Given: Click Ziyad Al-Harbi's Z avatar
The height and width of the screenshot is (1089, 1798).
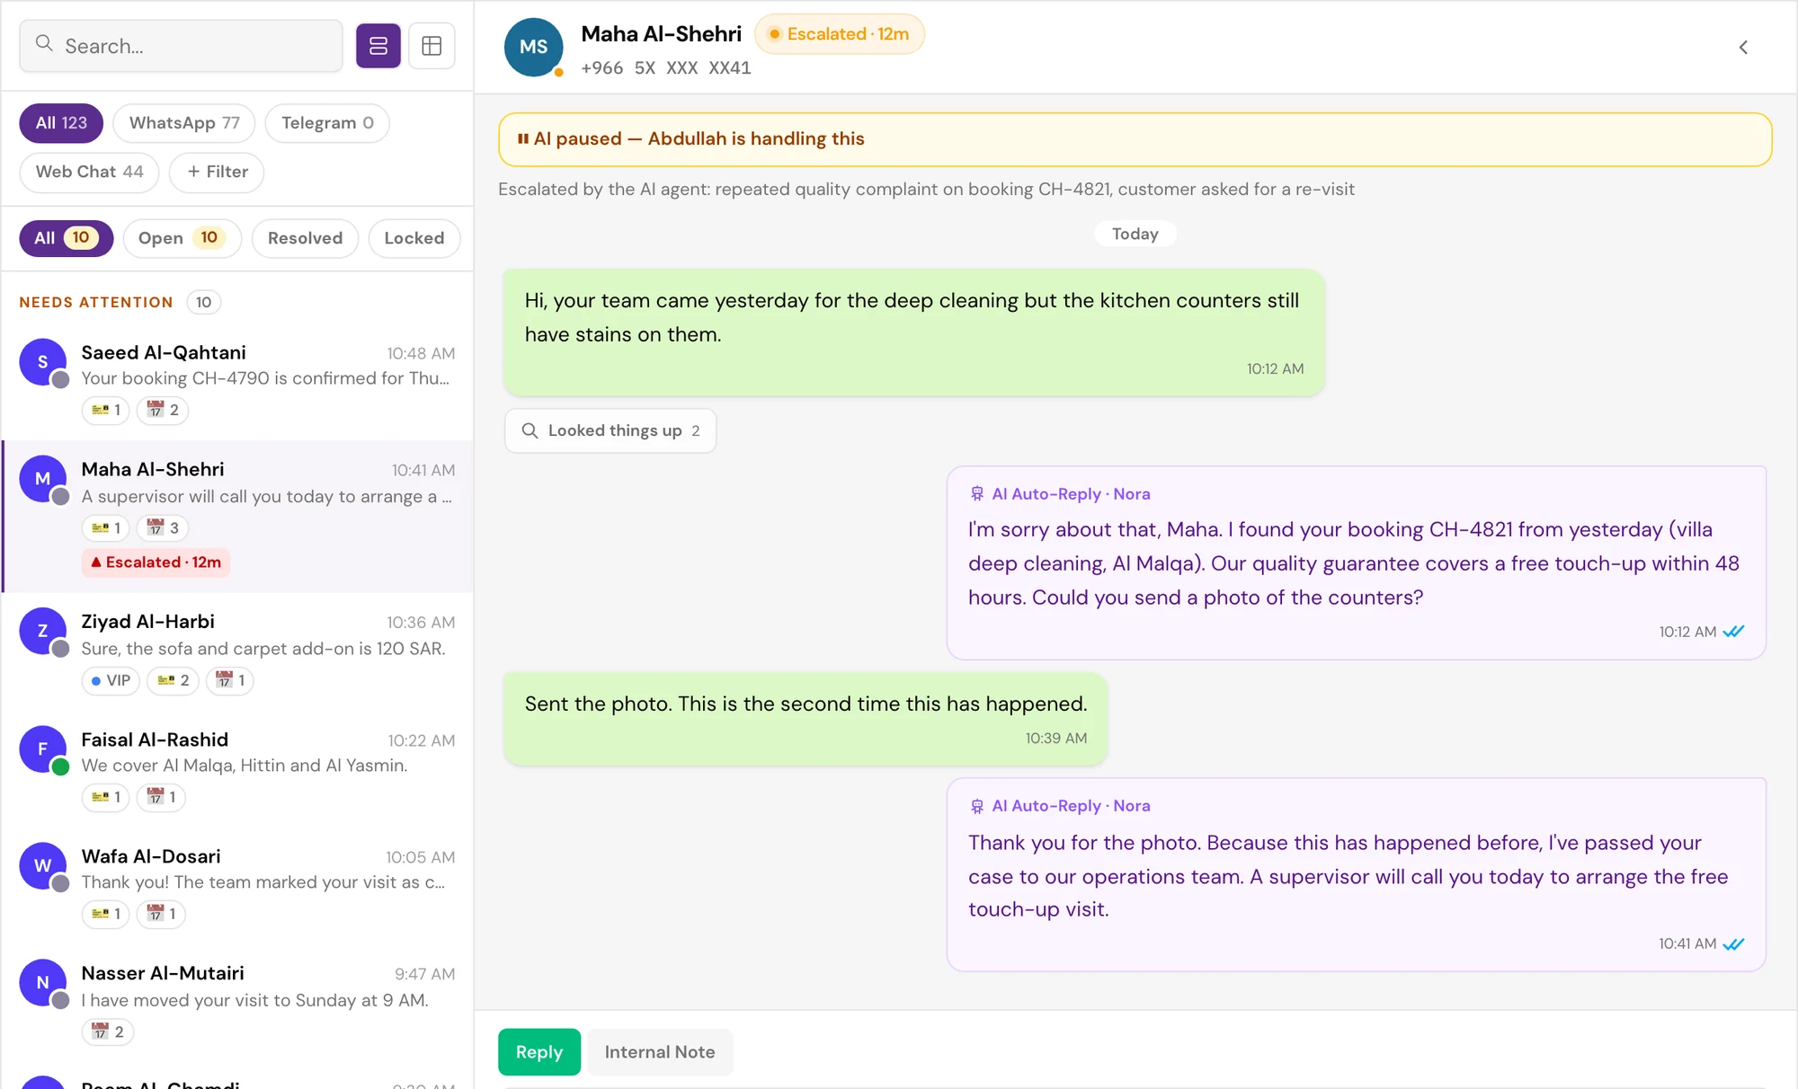Looking at the screenshot, I should (x=42, y=631).
